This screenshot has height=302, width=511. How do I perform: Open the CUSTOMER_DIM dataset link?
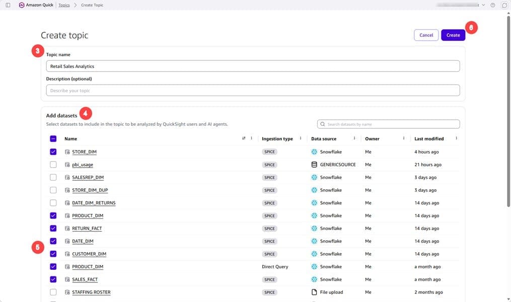89,254
